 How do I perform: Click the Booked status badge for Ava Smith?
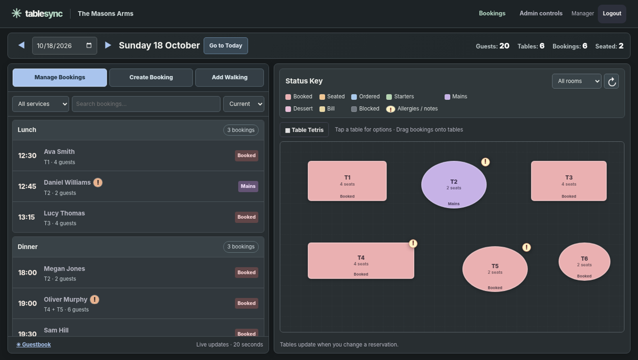coord(247,156)
